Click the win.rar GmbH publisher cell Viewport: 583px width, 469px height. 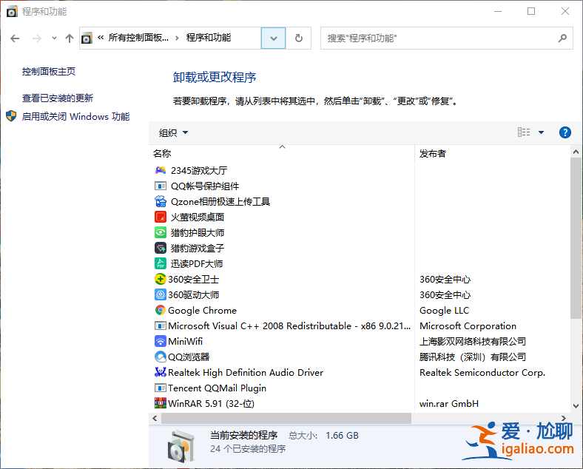(x=449, y=403)
